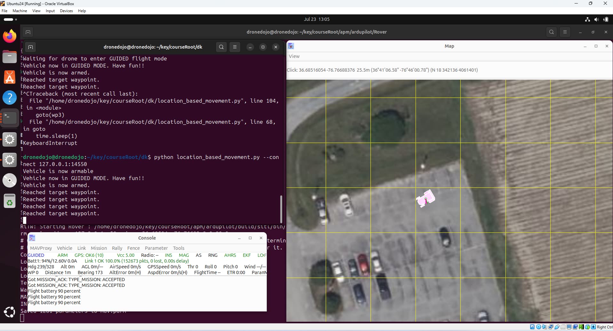This screenshot has width=613, height=331.
Task: Click the Link 1 OK status text
Action: pyautogui.click(x=137, y=261)
